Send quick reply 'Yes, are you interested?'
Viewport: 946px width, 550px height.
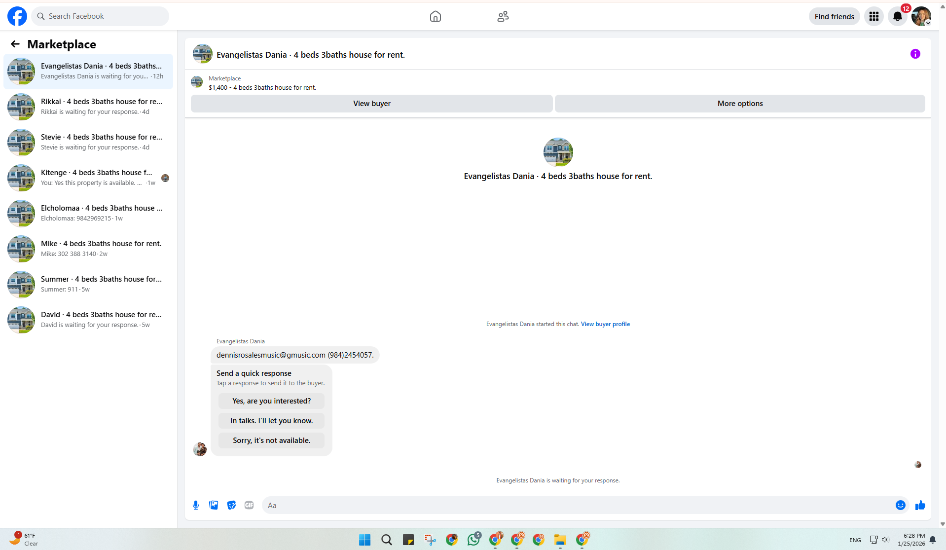pyautogui.click(x=271, y=401)
